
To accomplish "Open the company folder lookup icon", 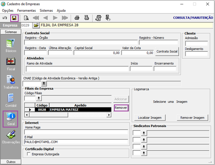I will click(36, 25).
